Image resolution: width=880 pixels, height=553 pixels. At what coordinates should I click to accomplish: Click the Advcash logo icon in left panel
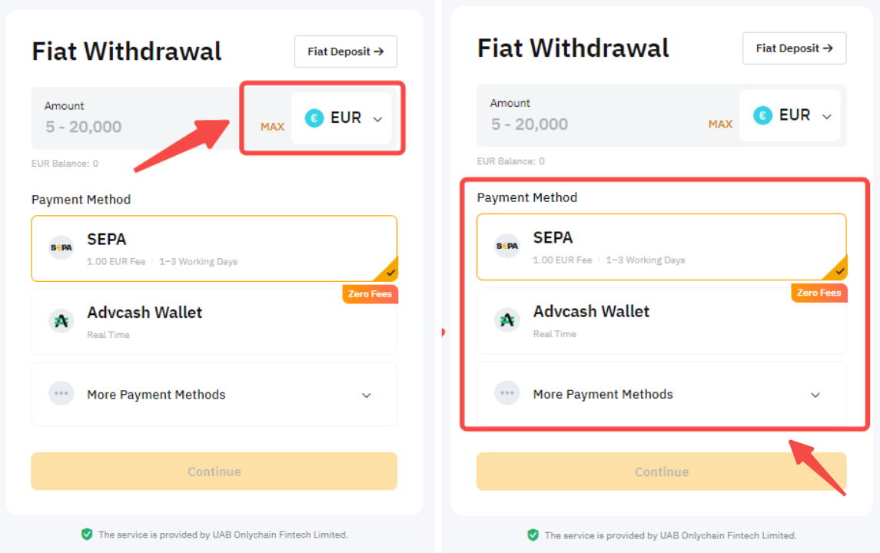coord(61,321)
